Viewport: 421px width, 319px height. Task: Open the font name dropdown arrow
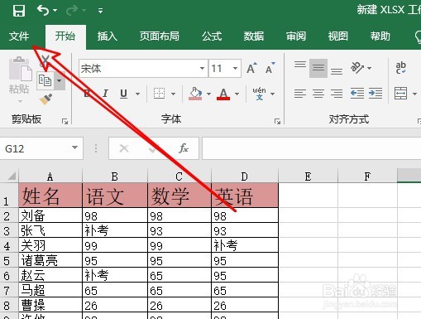tap(202, 68)
